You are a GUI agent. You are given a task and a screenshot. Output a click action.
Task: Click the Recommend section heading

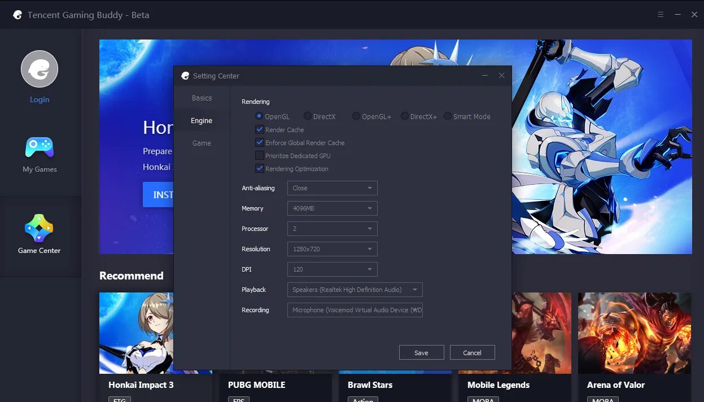click(x=132, y=276)
